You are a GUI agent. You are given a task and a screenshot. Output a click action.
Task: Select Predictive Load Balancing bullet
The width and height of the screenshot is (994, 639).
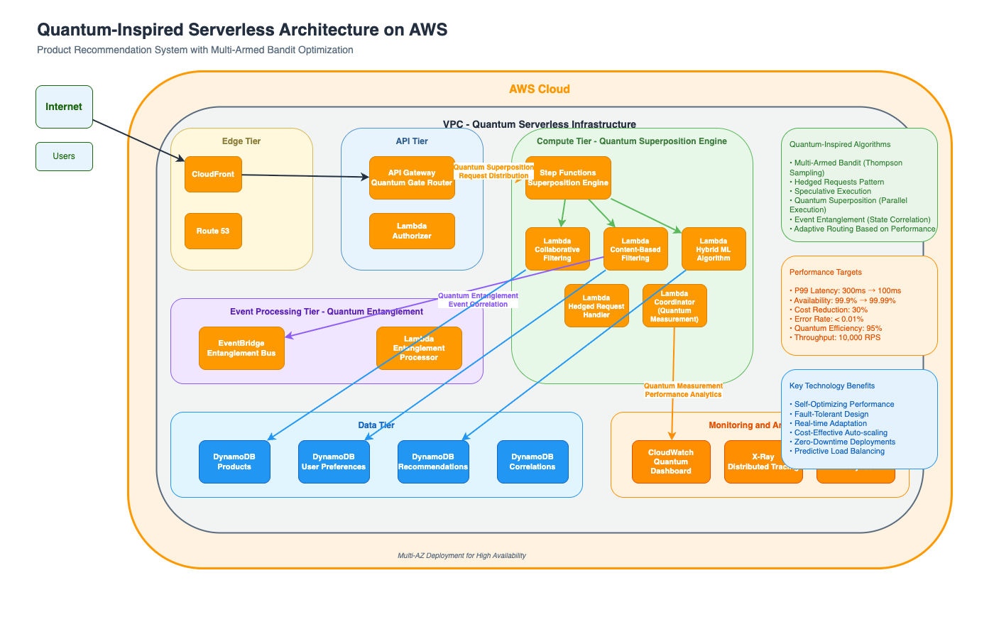point(837,451)
